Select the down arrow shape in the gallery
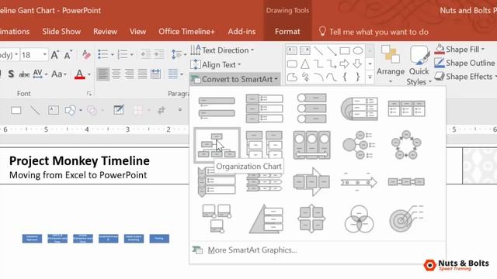This screenshot has width=497, height=279. (357, 64)
